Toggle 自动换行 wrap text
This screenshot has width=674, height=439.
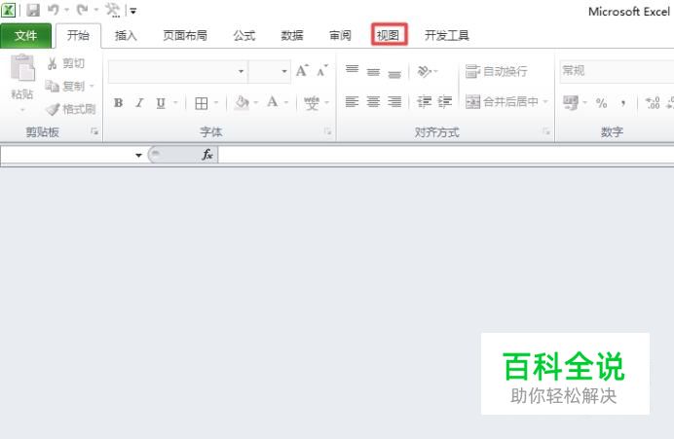tap(496, 71)
